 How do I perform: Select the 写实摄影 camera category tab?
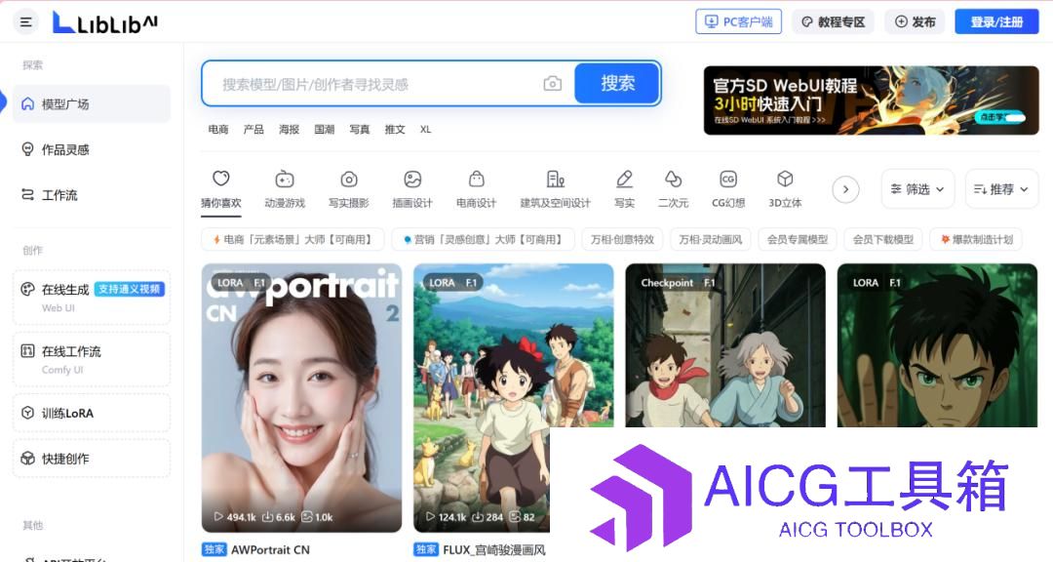tap(348, 189)
